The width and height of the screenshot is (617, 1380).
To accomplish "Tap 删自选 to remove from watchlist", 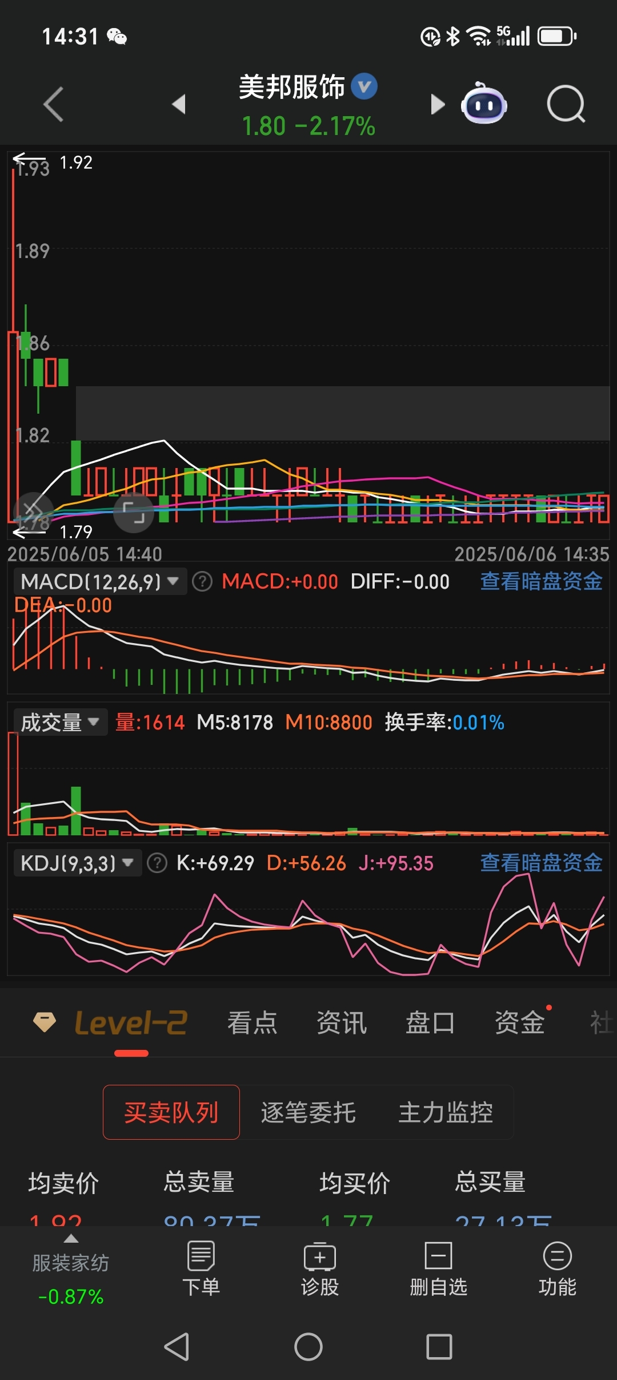I will (x=439, y=1268).
